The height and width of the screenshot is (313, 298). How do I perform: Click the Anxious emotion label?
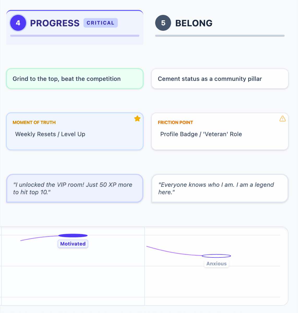[216, 264]
